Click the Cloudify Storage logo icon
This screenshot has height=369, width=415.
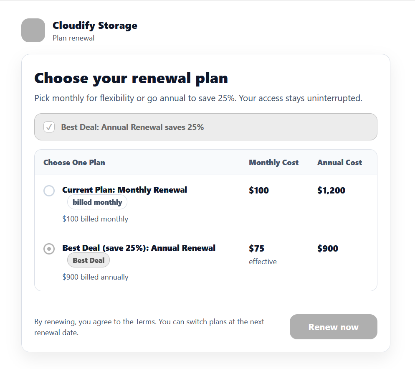(33, 30)
